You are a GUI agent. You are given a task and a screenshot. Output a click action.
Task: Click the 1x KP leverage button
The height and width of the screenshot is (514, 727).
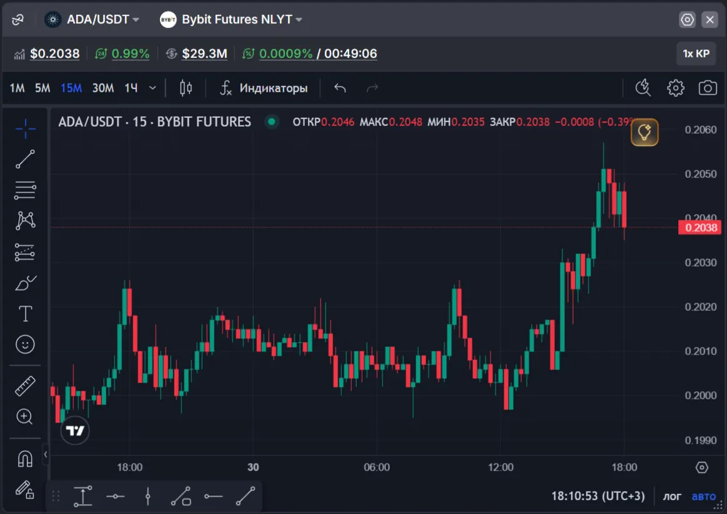click(x=696, y=54)
